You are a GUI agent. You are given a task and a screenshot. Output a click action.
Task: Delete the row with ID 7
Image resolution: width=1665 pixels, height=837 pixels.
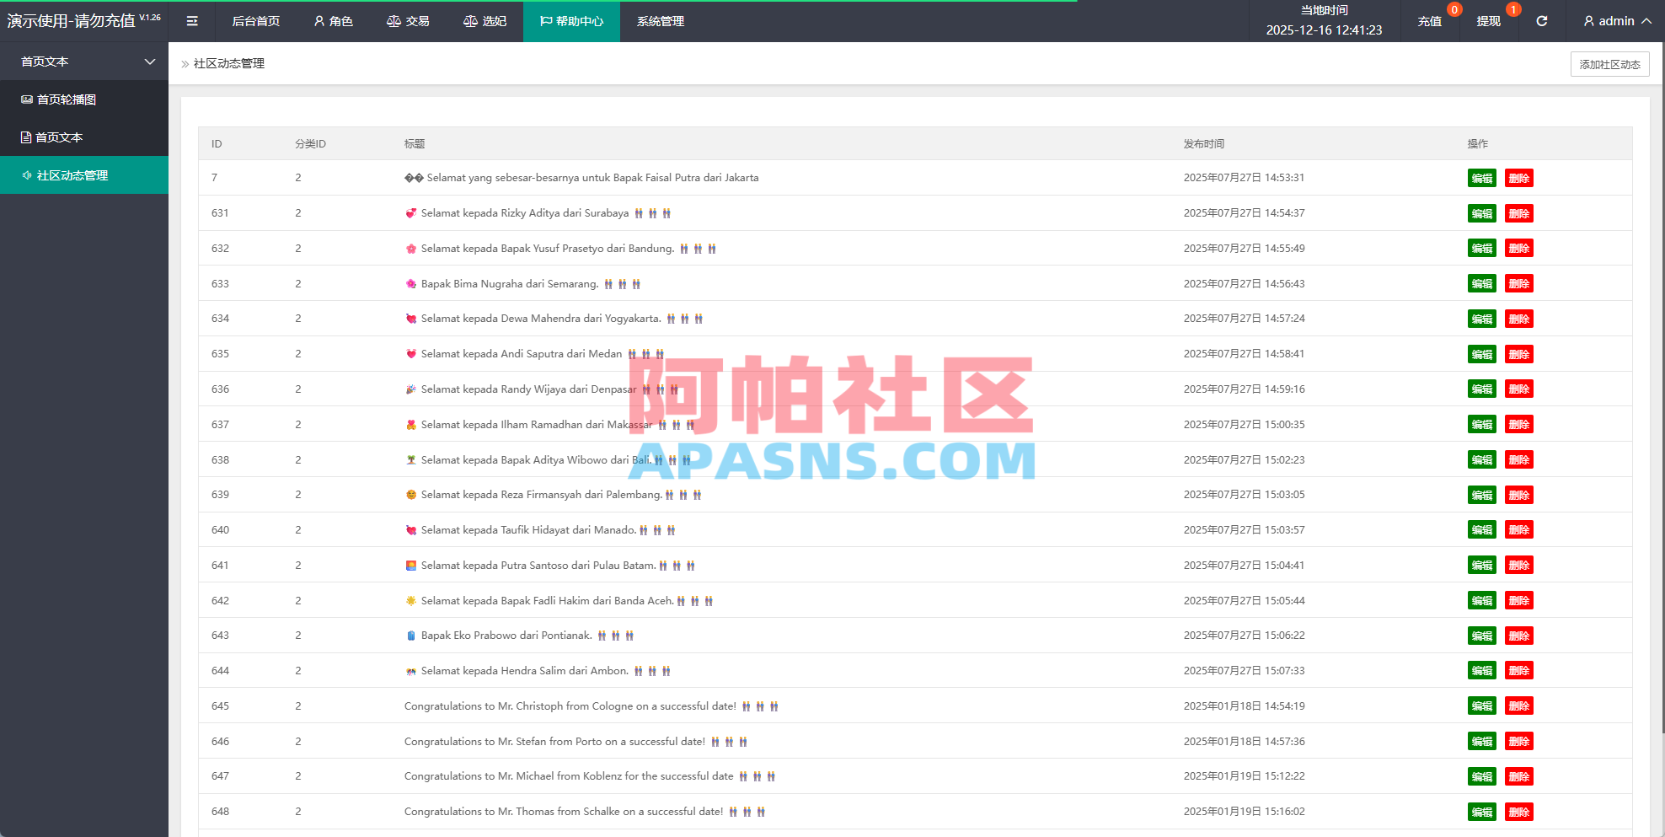pos(1519,178)
